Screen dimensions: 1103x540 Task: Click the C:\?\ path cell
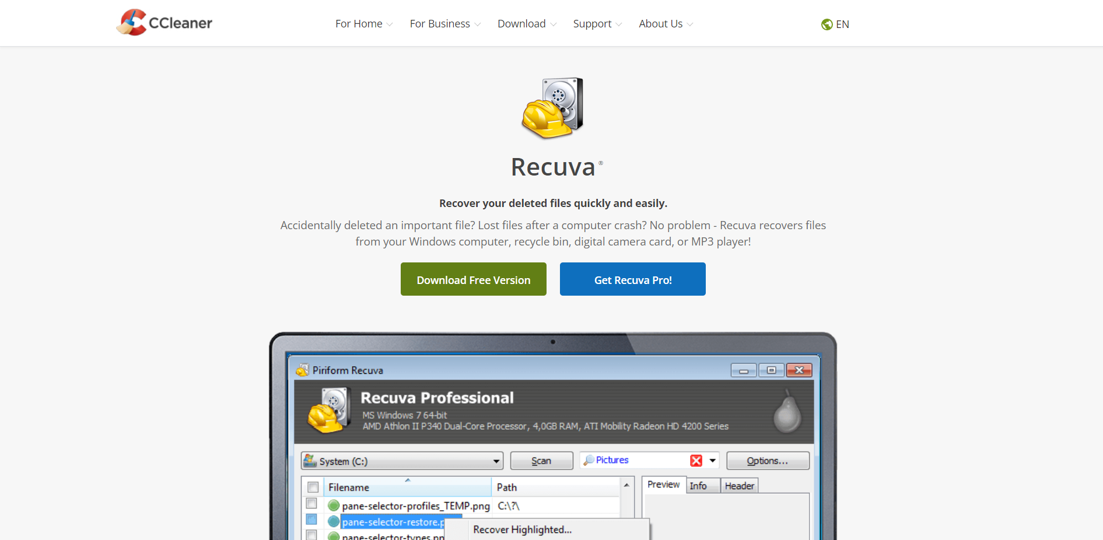coord(509,506)
